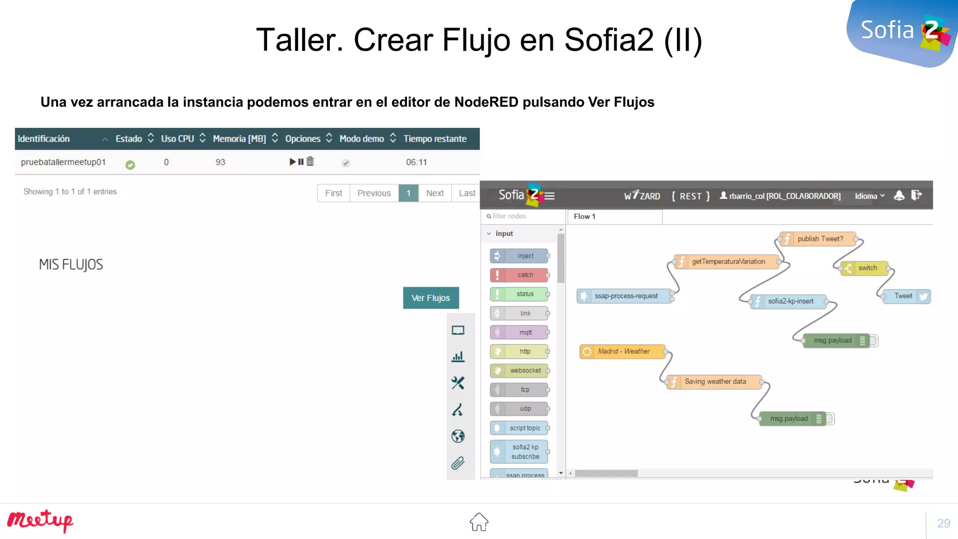The image size is (958, 539).
Task: Open the REST menu item
Action: 690,196
